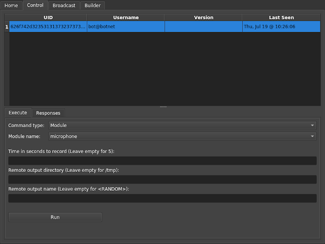The image size is (325, 244).
Task: Sort by the UID column header
Action: coord(48,17)
